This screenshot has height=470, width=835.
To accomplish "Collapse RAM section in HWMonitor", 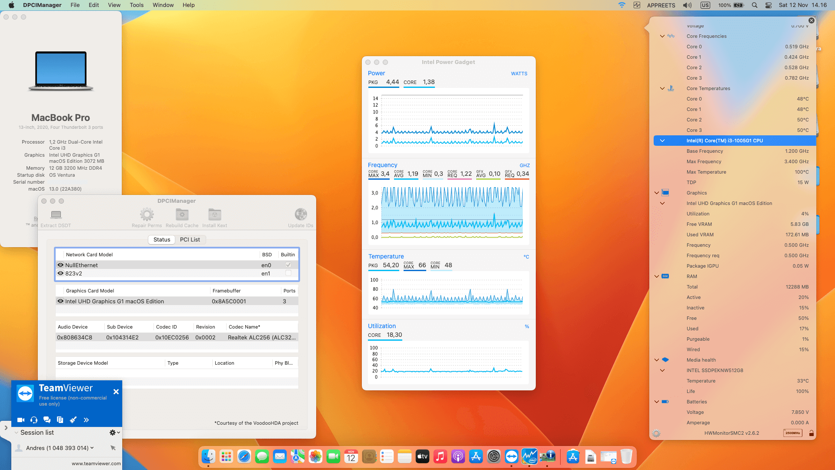I will pos(657,276).
